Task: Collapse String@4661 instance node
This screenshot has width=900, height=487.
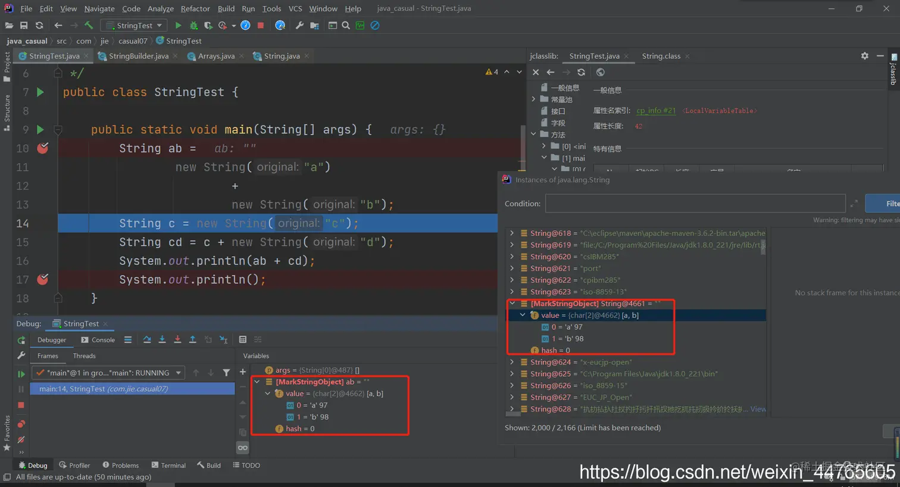Action: [x=512, y=304]
